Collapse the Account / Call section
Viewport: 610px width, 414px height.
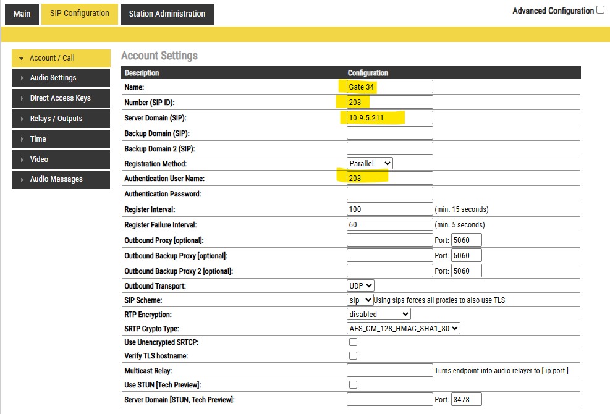click(x=61, y=58)
